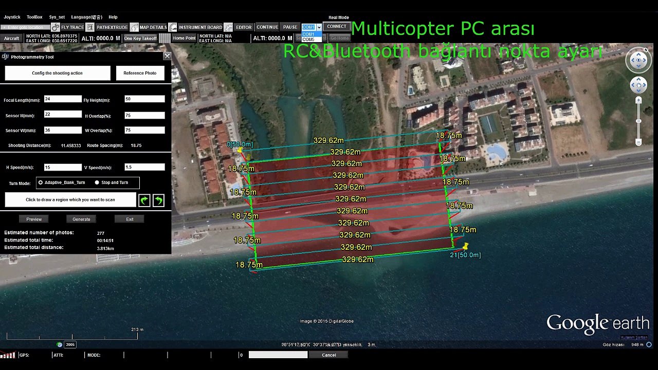The height and width of the screenshot is (370, 658).
Task: Click the Generate button
Action: [81, 219]
